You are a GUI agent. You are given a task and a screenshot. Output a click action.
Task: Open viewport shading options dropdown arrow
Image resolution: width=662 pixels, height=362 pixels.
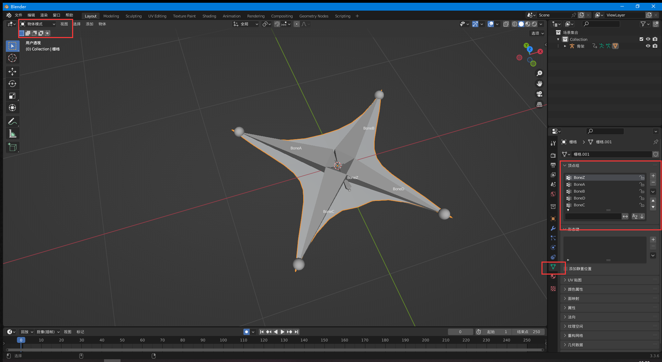(541, 24)
